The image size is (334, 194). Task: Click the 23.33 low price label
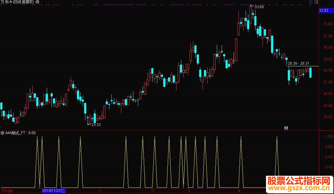(x=96, y=125)
